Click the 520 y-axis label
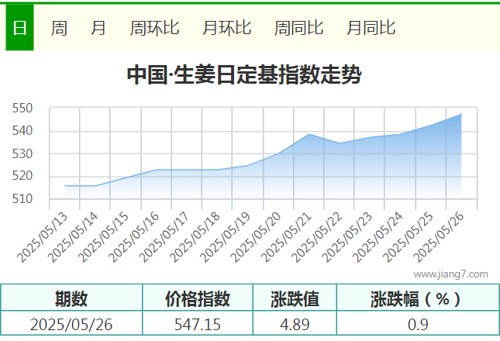This screenshot has height=341, width=500. click(22, 176)
